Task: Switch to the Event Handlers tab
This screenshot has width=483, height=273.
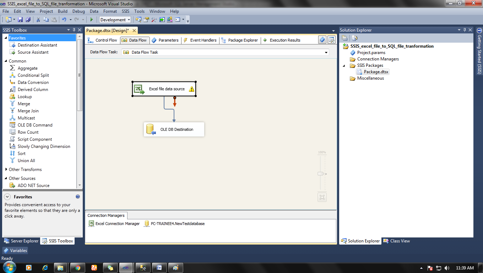Action: (200, 40)
